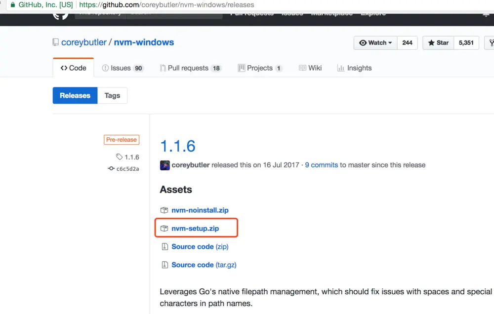Viewport: 494px width, 314px height.
Task: Open the nvm-windows repository link
Action: coord(144,42)
